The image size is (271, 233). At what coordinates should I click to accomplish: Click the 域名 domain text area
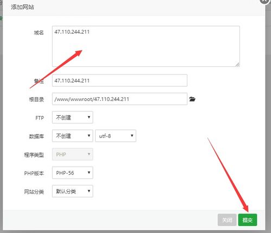[x=146, y=46]
